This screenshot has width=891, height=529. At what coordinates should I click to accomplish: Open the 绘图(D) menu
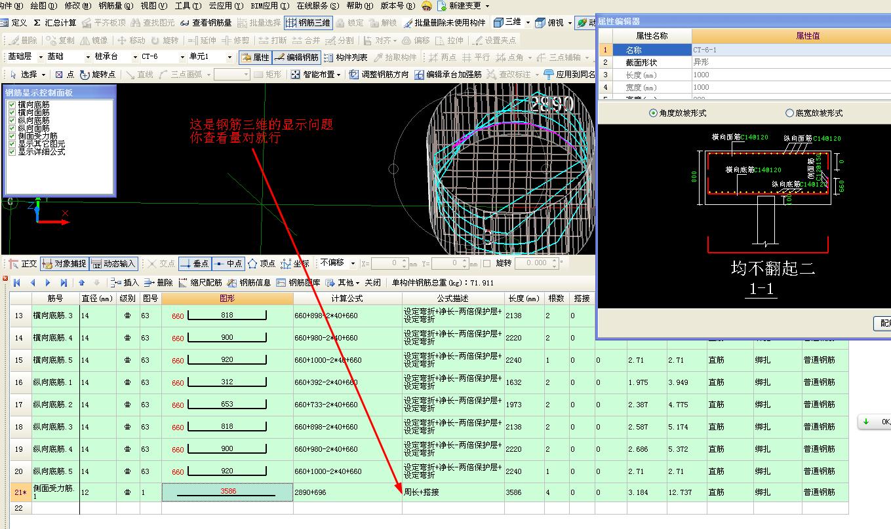click(43, 6)
